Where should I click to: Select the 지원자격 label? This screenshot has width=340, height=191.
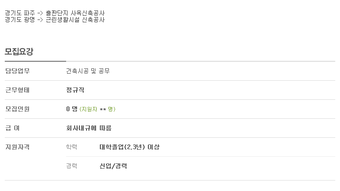[17, 147]
